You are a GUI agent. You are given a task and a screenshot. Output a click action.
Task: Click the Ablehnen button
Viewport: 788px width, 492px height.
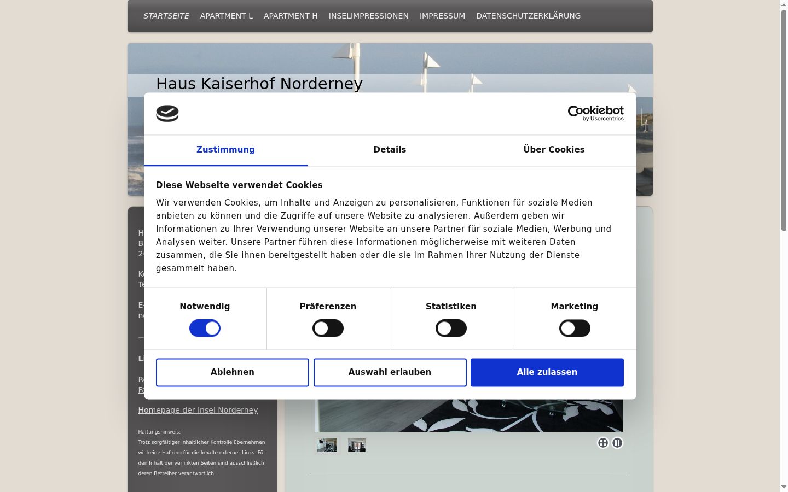[233, 372]
